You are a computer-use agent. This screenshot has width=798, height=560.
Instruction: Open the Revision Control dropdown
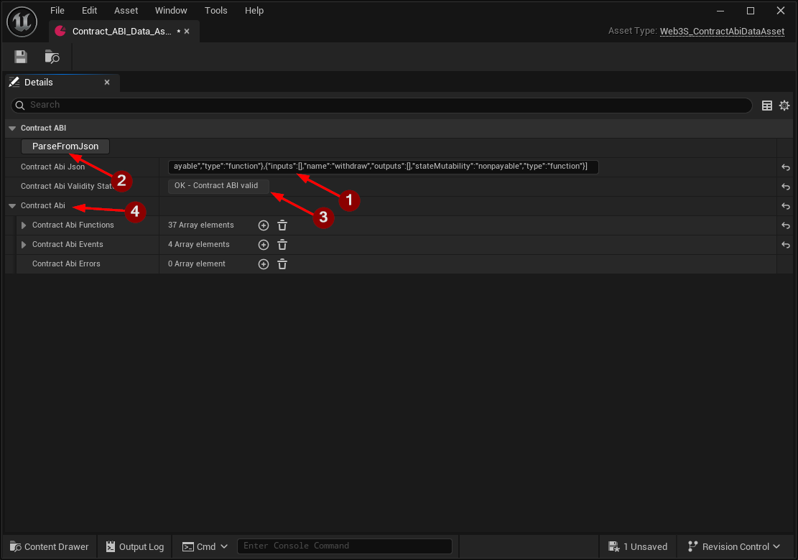733,546
